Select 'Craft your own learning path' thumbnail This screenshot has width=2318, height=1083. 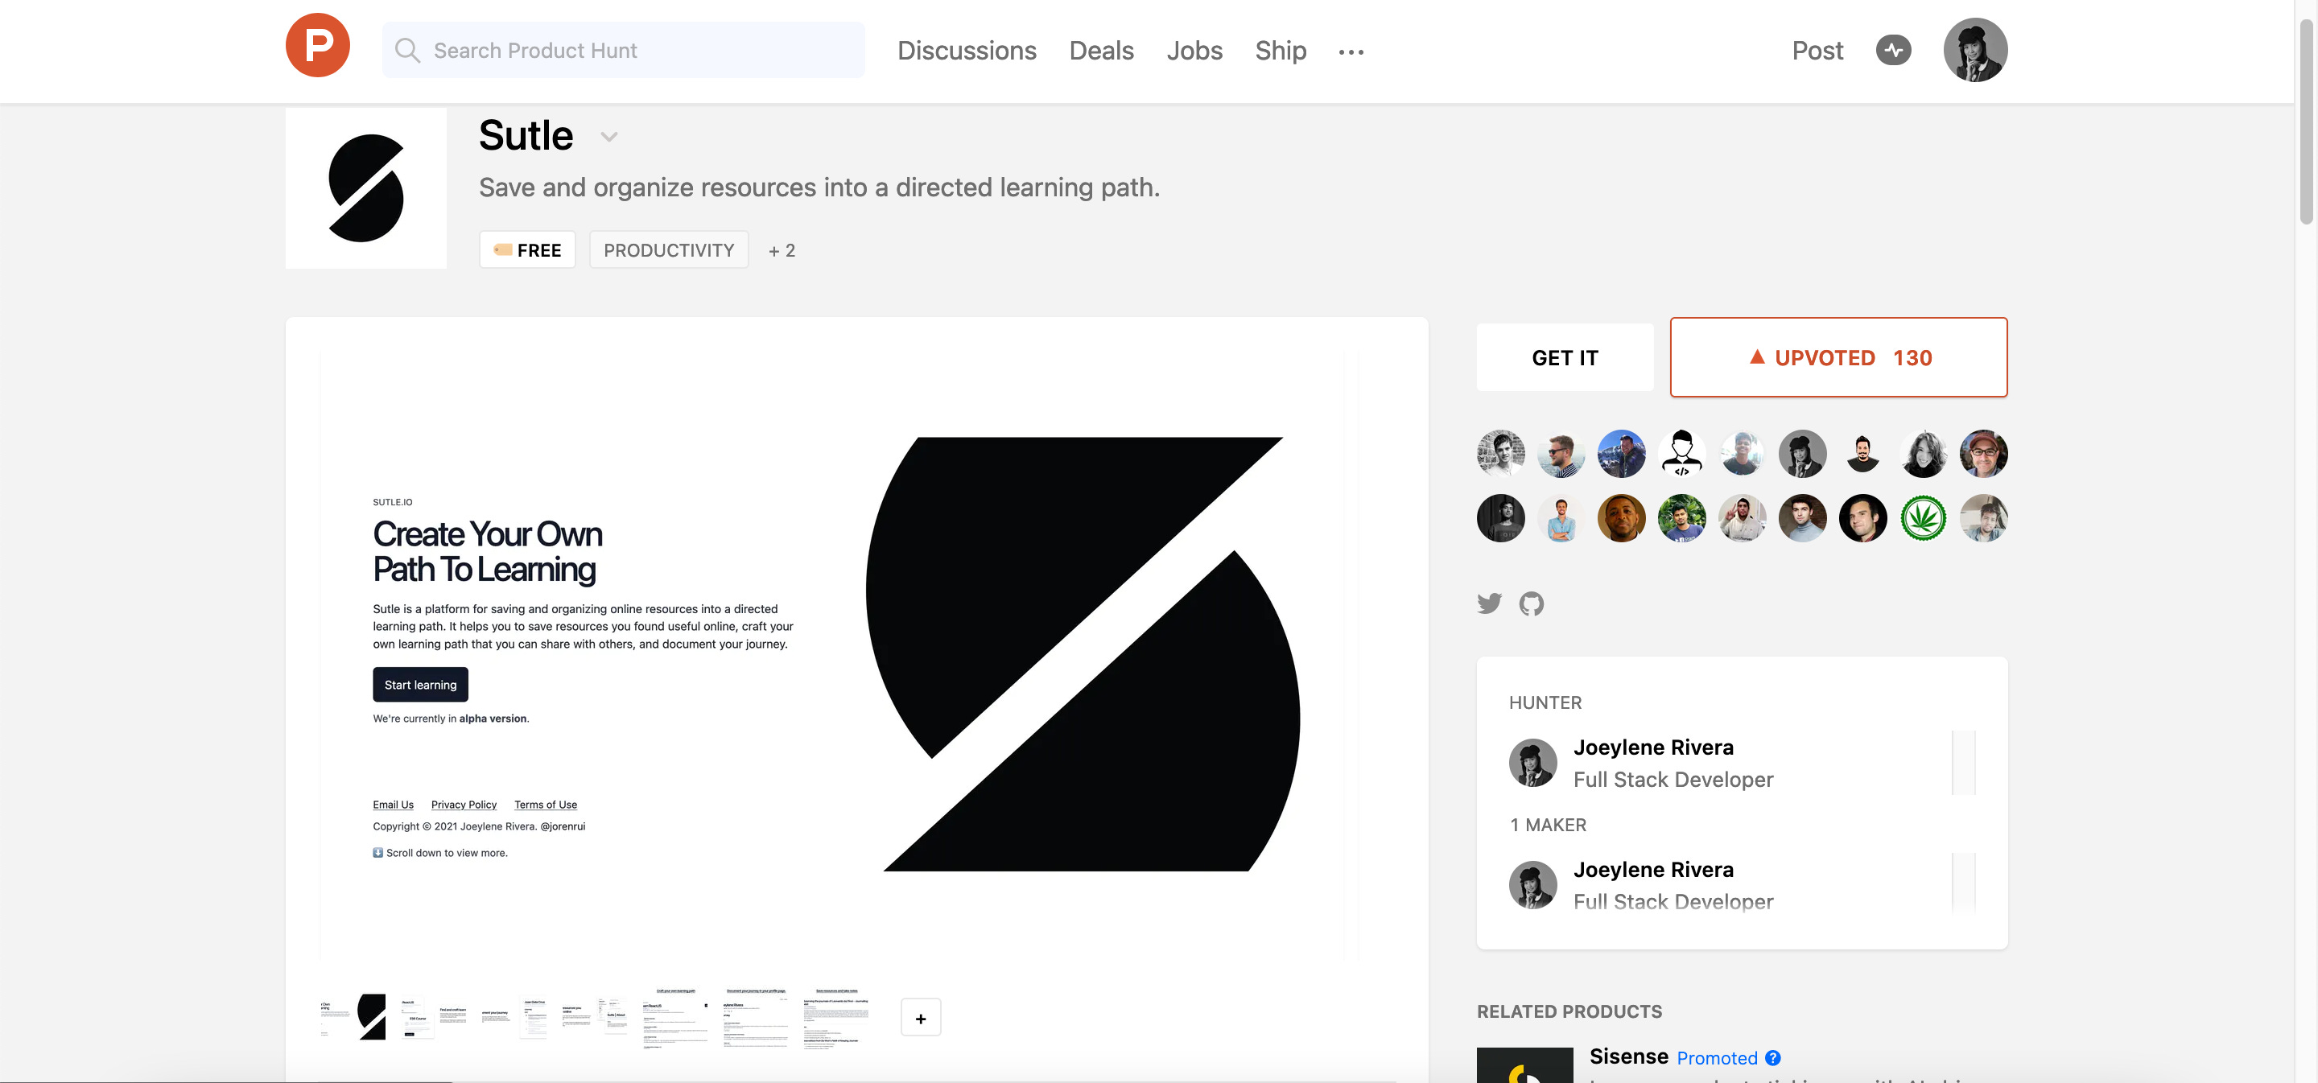point(676,1017)
